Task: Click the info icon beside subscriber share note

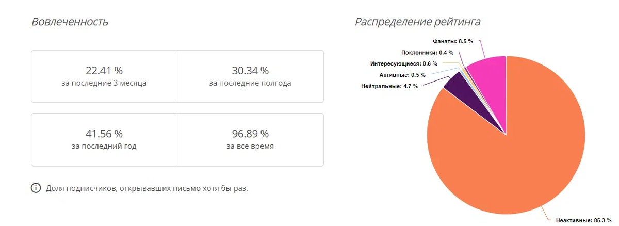Action: click(36, 188)
